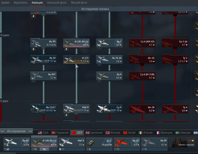This screenshot has width=198, height=154.
Task: Select the Ил-10 attacker card
Action: point(142,59)
